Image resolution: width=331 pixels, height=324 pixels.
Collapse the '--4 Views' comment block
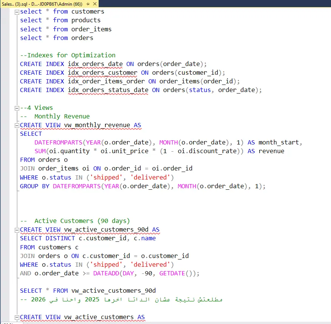point(17,108)
